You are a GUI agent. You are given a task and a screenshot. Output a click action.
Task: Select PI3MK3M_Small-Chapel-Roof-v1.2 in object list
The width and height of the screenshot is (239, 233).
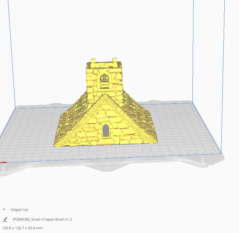click(x=42, y=219)
